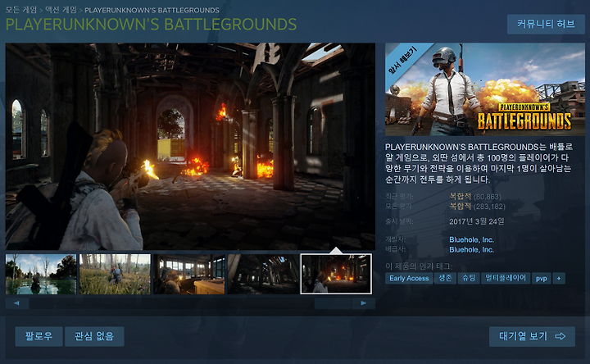Click the left arrow of thumbnail strip
Image resolution: width=590 pixels, height=364 pixels.
click(x=17, y=303)
